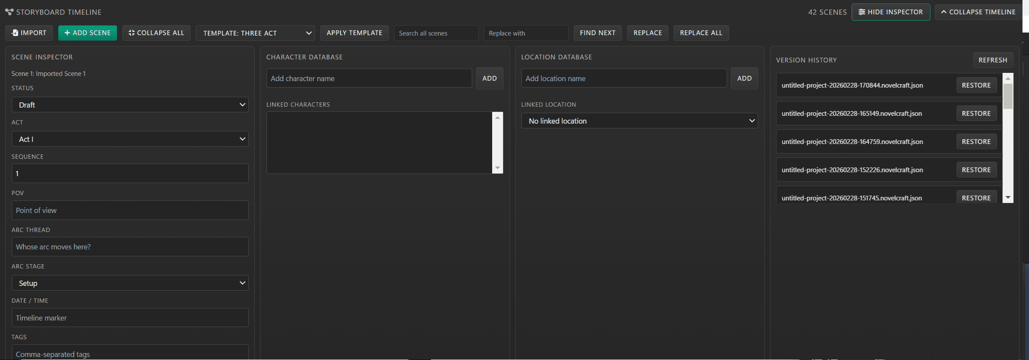The image size is (1029, 360).
Task: Click the Linked Characters scroll-up arrow
Action: [498, 118]
